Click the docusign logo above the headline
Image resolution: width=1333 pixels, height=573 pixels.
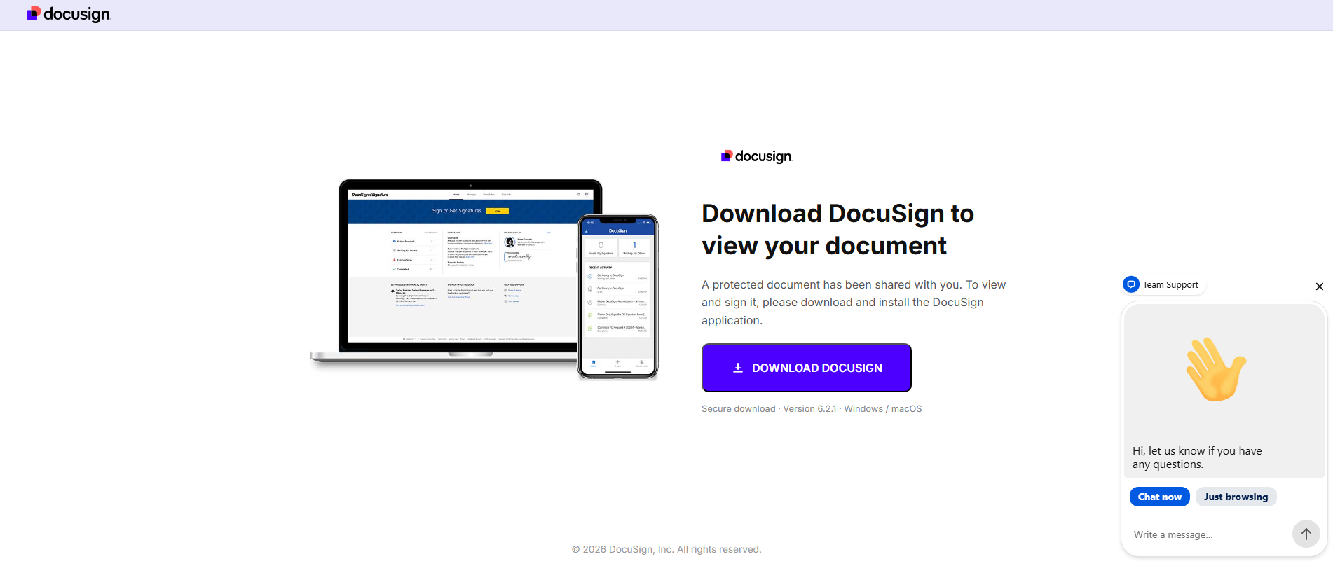[756, 156]
